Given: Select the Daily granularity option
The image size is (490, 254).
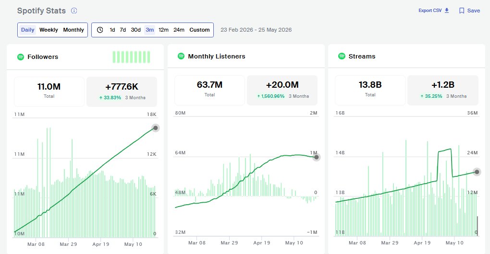Looking at the screenshot, I should coord(27,30).
